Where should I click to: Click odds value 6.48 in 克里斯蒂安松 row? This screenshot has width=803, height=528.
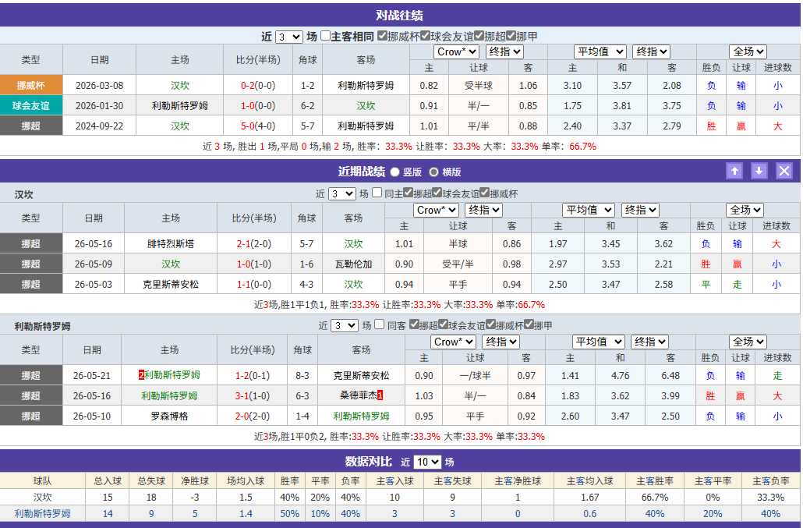pyautogui.click(x=670, y=375)
